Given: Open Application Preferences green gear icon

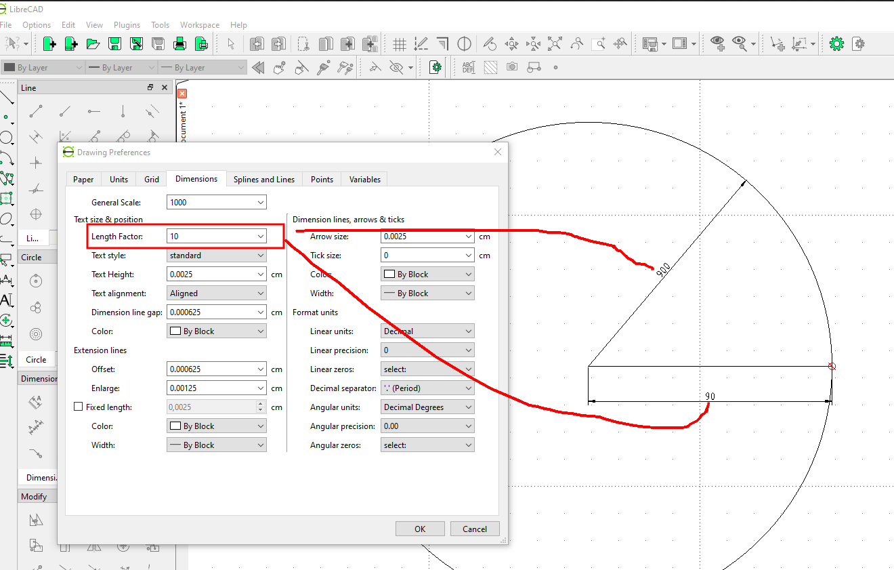Looking at the screenshot, I should [837, 44].
